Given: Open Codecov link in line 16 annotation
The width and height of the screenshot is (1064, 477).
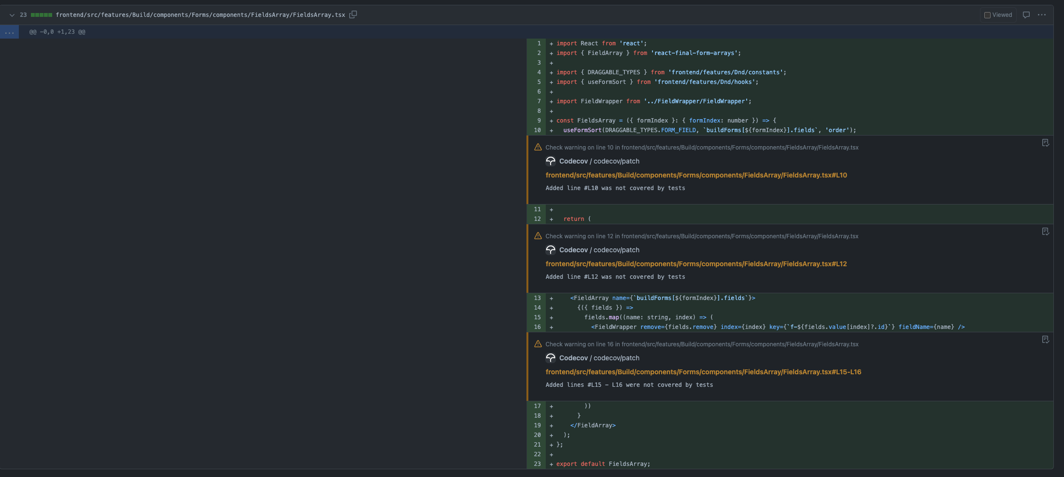Looking at the screenshot, I should [x=573, y=358].
